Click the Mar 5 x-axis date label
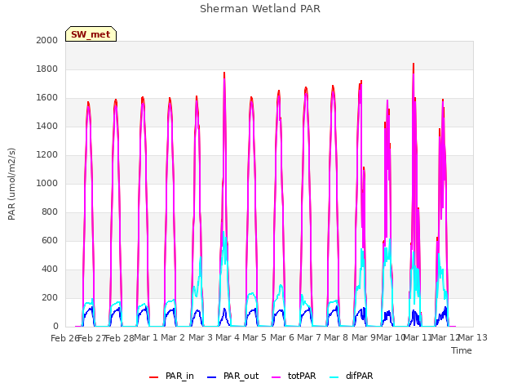 [254, 337]
